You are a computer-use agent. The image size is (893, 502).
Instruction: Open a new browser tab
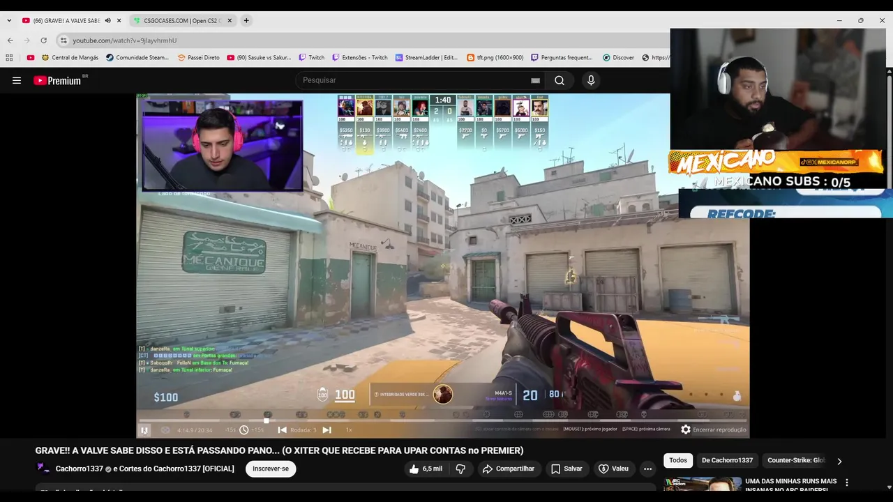(x=246, y=21)
